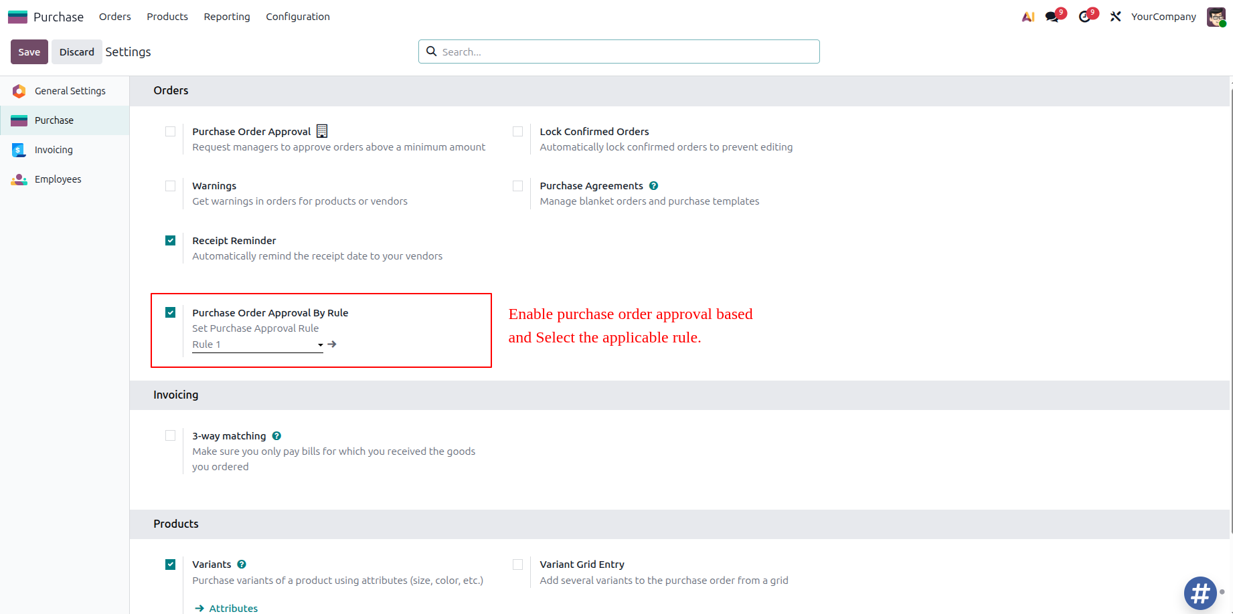1233x614 pixels.
Task: Disable the Receipt Reminder checkbox
Action: point(171,239)
